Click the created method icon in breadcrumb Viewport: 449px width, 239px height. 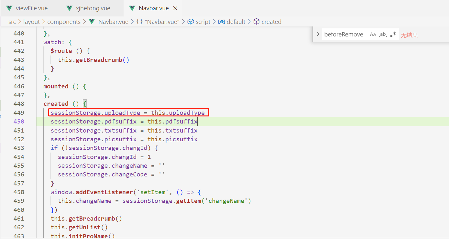point(257,22)
